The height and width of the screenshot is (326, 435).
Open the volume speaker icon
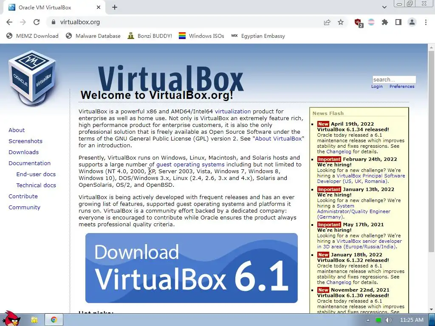pyautogui.click(x=389, y=320)
